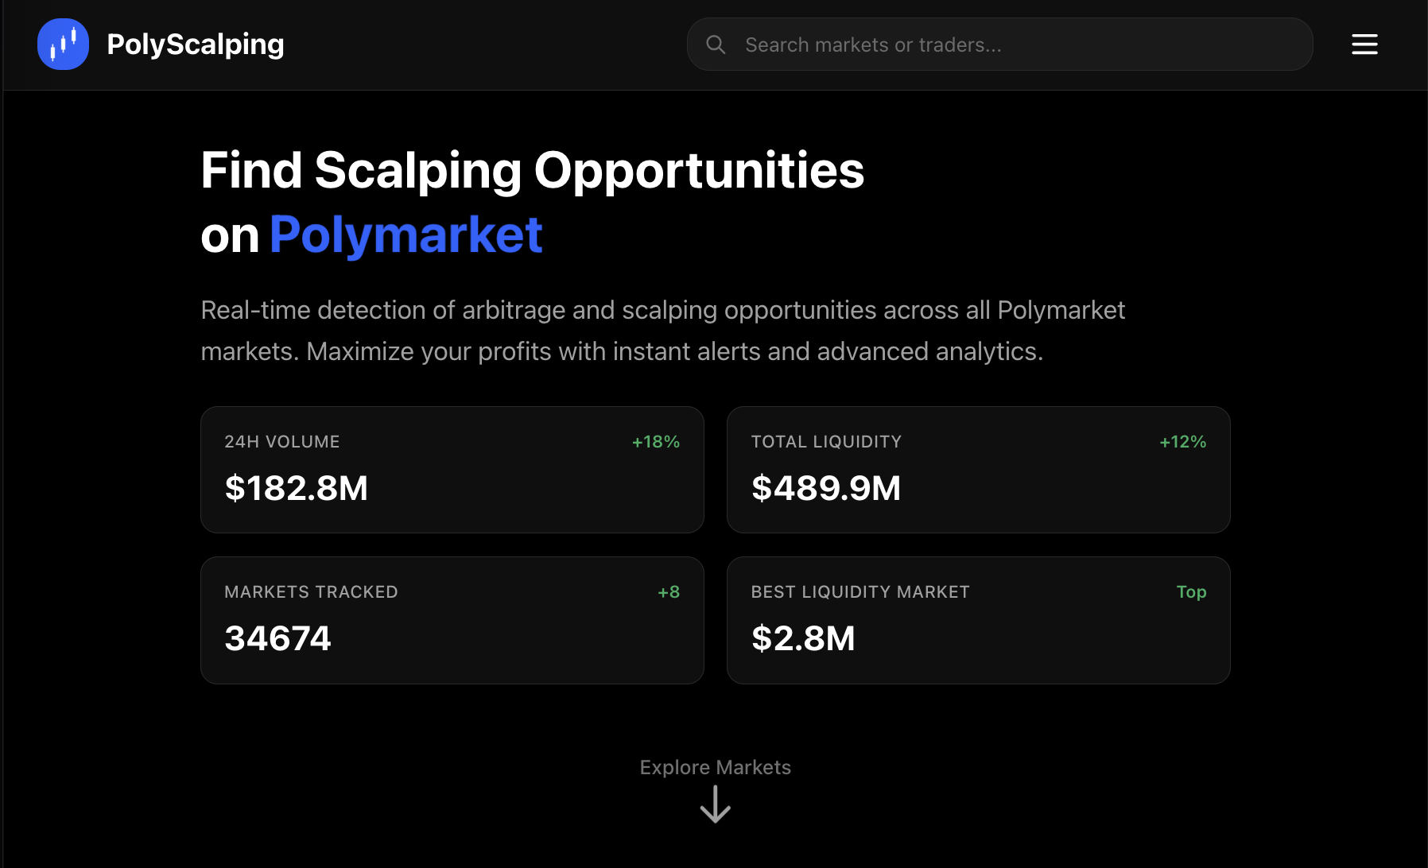Image resolution: width=1428 pixels, height=868 pixels.
Task: Click the green +18% indicator on 24H Volume
Action: pos(655,441)
